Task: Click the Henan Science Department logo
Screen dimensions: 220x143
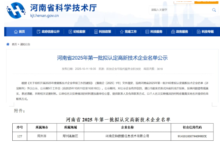Action: (16, 10)
